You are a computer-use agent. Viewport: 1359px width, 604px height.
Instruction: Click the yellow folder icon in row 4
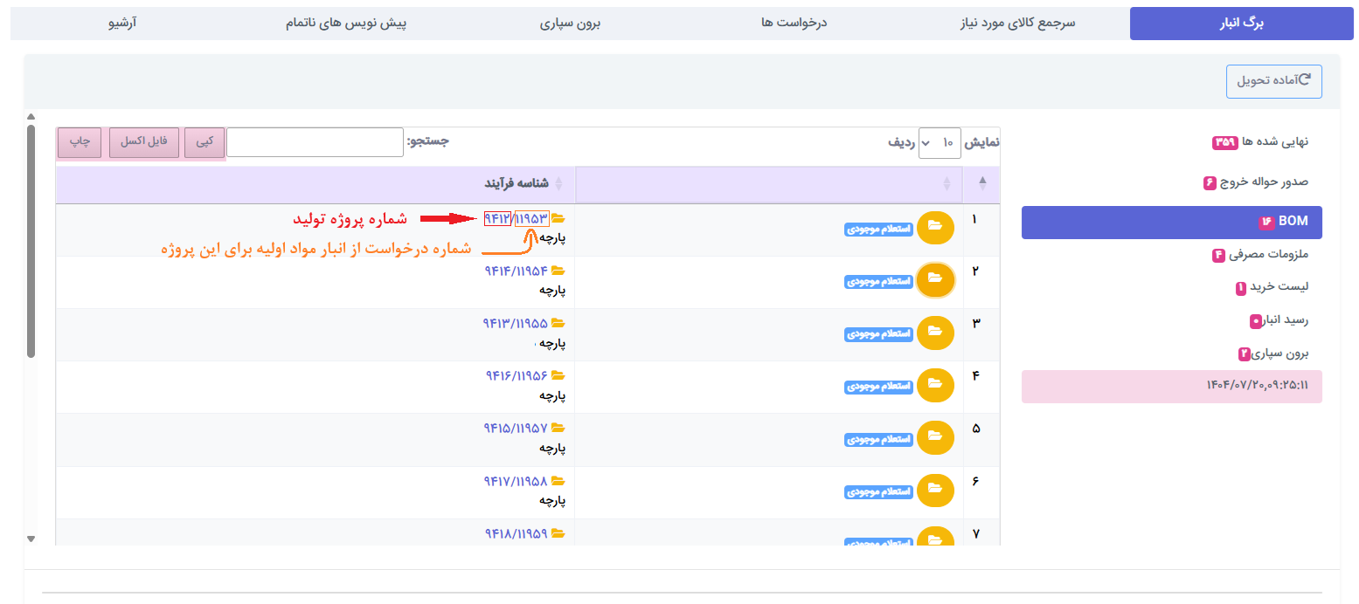935,385
